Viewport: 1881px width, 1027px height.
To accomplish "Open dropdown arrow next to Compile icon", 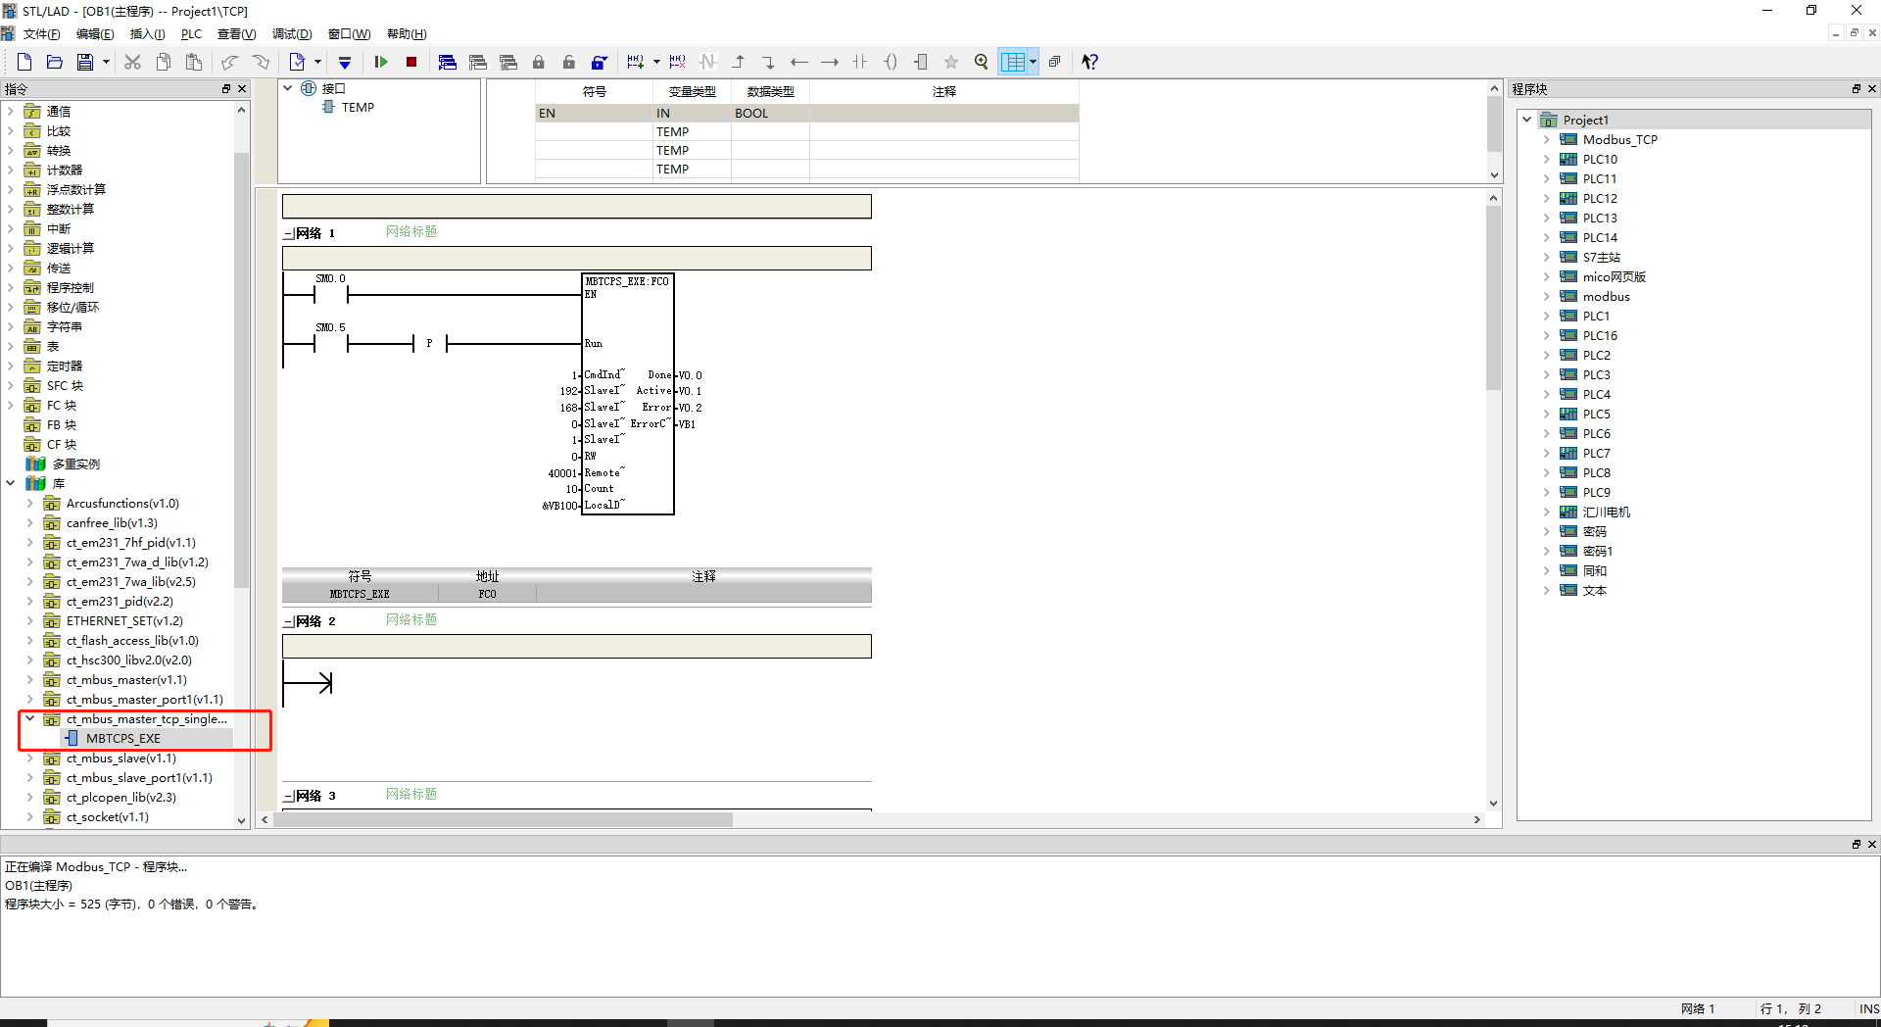I will tap(317, 62).
